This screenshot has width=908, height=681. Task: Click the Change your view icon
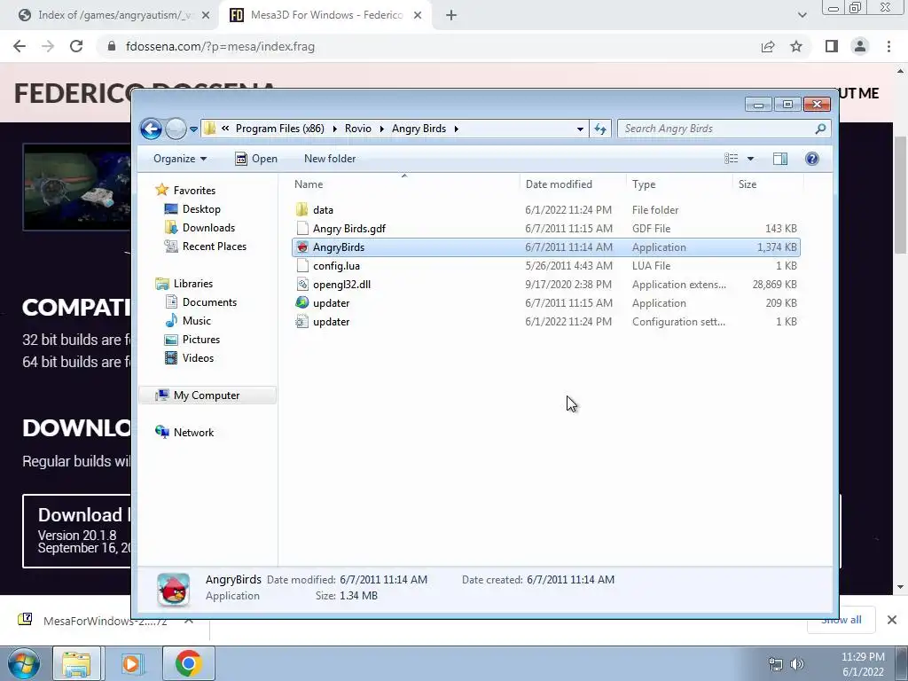coord(732,159)
